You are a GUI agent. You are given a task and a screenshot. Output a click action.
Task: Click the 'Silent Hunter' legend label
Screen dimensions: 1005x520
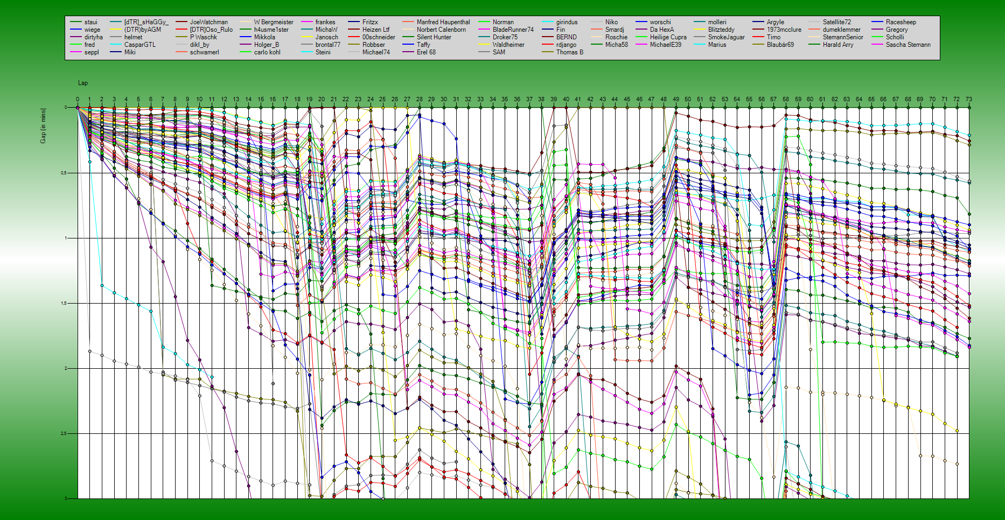pos(427,37)
